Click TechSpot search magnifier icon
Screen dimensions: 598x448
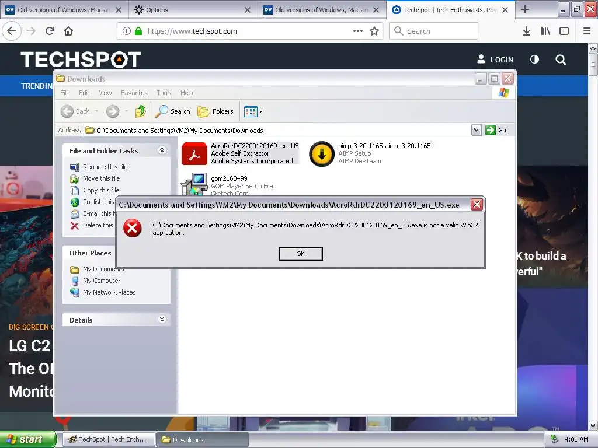click(x=561, y=60)
